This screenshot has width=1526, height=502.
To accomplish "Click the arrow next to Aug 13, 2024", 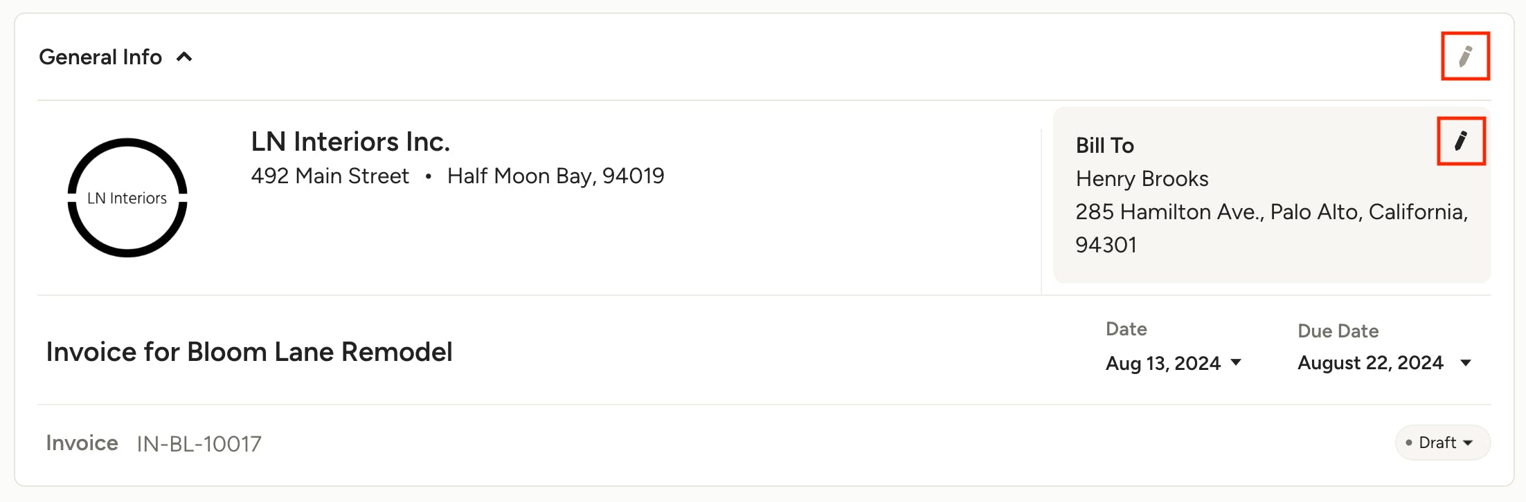I will 1236,362.
